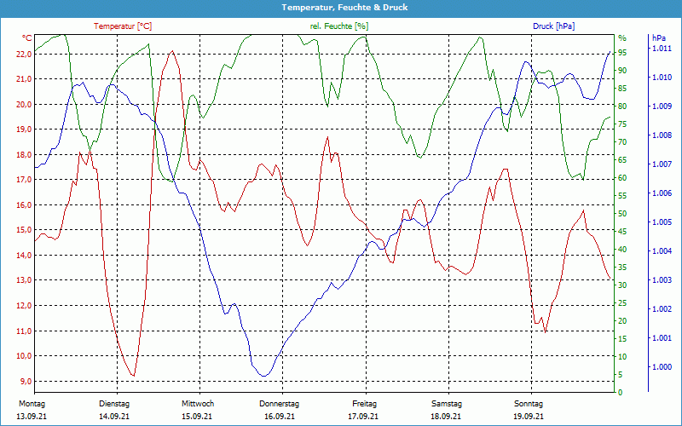The height and width of the screenshot is (426, 682).
Task: Select the red Temperatur [°C] legend label
Action: coord(123,26)
